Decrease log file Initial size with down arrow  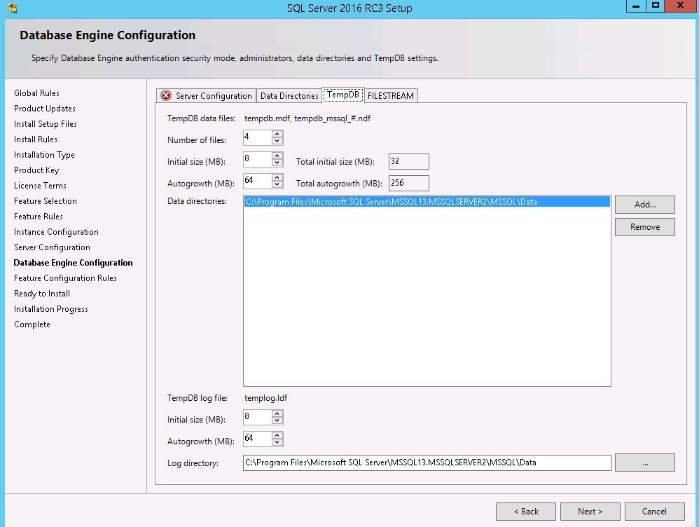tap(277, 420)
